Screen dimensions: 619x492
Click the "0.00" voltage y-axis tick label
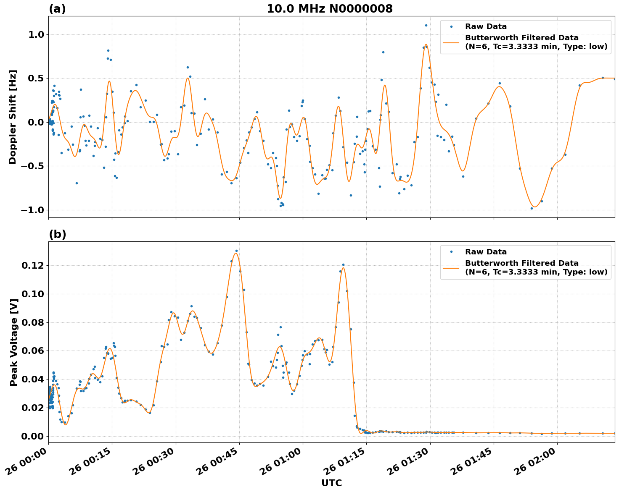click(33, 437)
